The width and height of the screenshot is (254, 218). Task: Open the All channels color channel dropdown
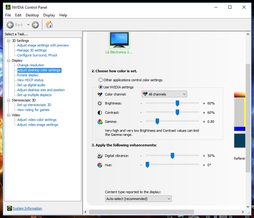164,94
